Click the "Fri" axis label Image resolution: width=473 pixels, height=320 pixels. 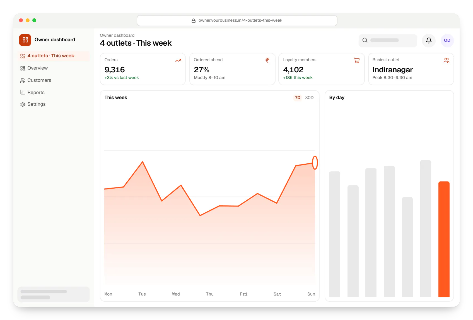tap(243, 294)
